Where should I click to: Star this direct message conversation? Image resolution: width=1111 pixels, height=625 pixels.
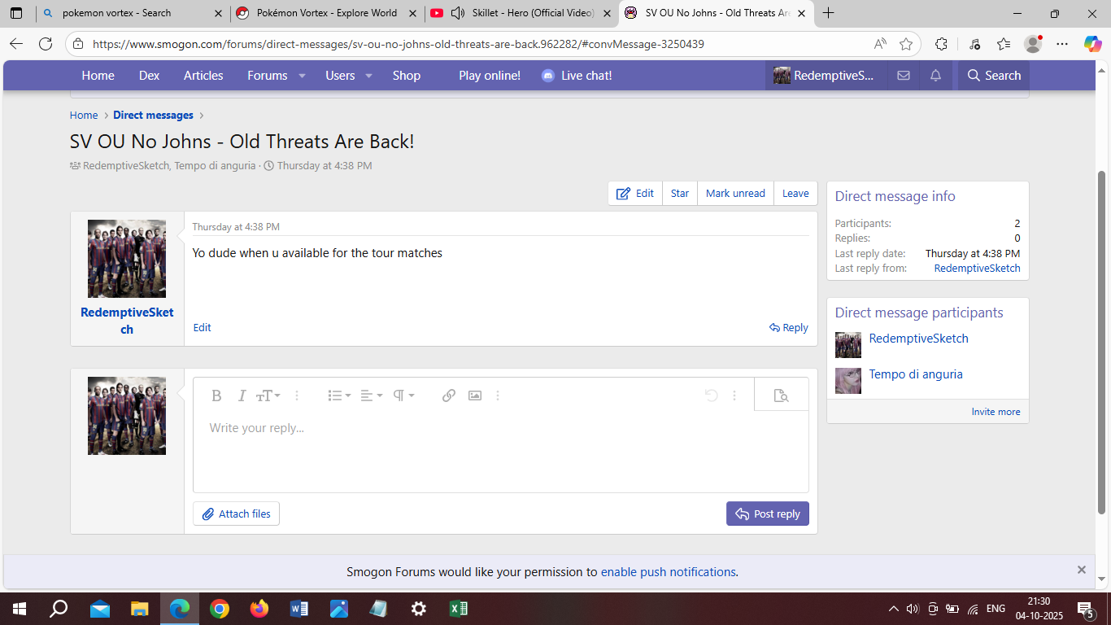(x=680, y=194)
